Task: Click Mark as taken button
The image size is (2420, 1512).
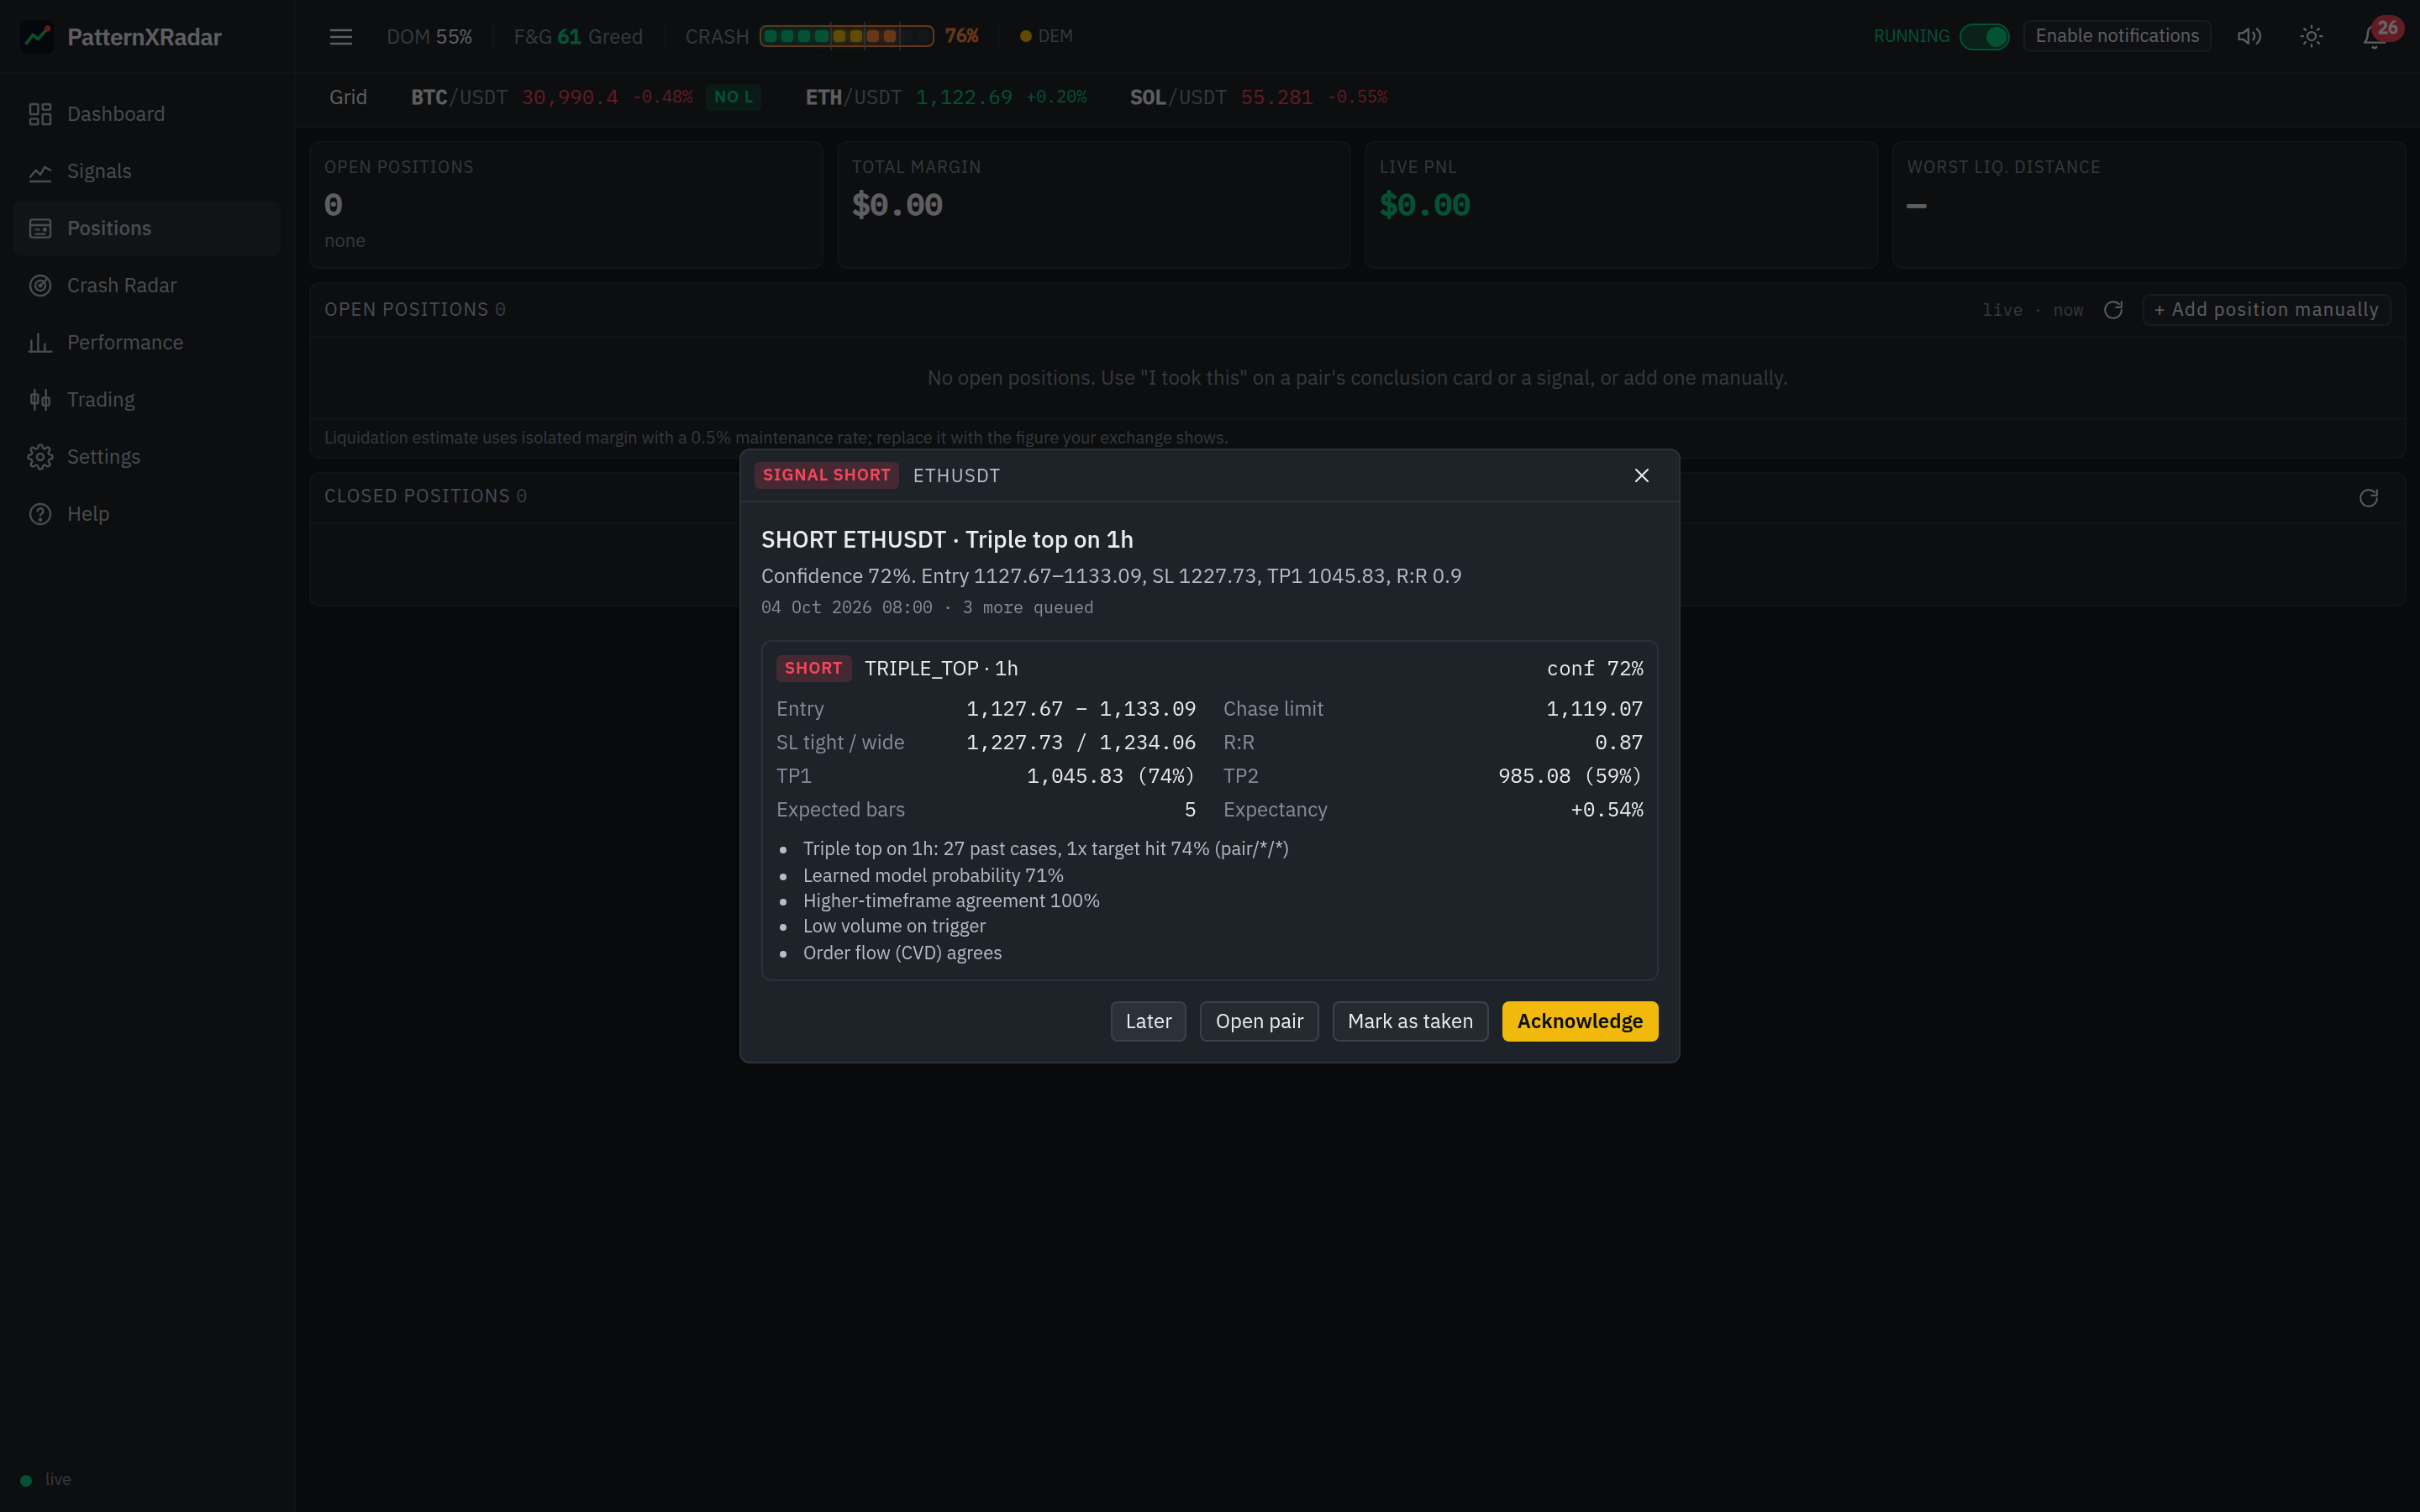Action: tap(1410, 1021)
